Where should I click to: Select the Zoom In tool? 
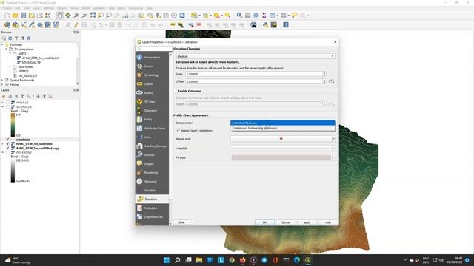click(x=76, y=16)
